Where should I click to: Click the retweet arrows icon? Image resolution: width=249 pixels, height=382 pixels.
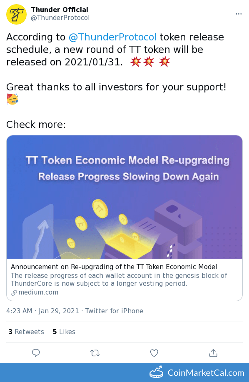point(95,353)
